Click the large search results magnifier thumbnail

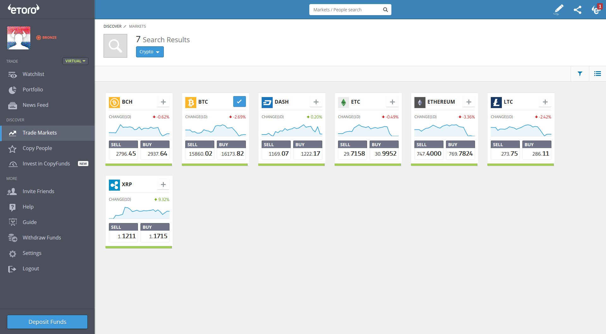click(115, 46)
